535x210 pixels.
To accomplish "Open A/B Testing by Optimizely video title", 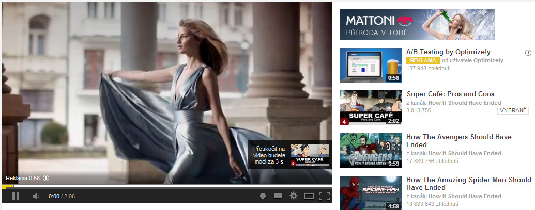I will tap(448, 52).
